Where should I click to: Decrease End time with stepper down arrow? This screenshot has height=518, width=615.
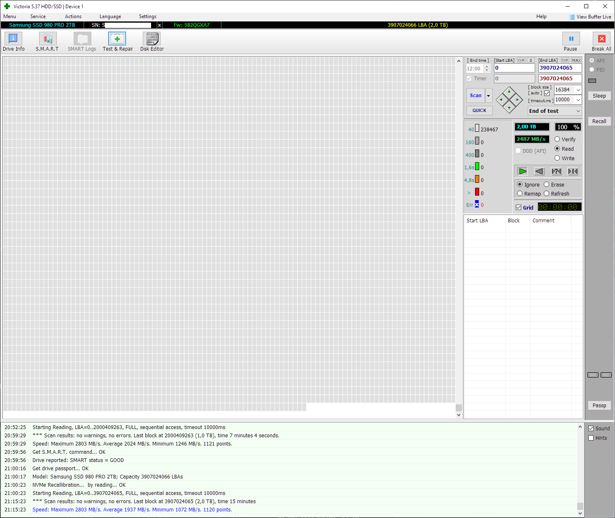(487, 70)
